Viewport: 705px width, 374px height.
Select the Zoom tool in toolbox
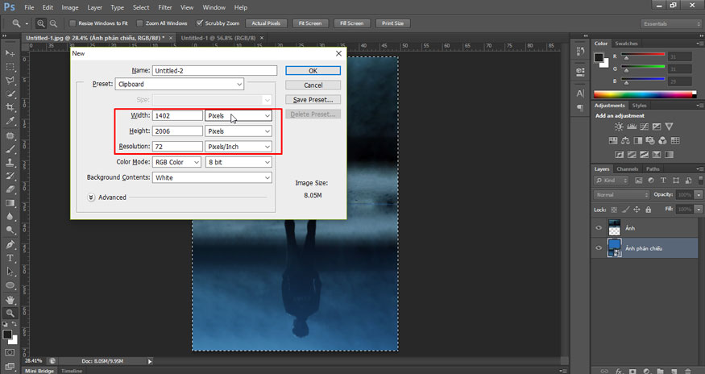tap(10, 314)
